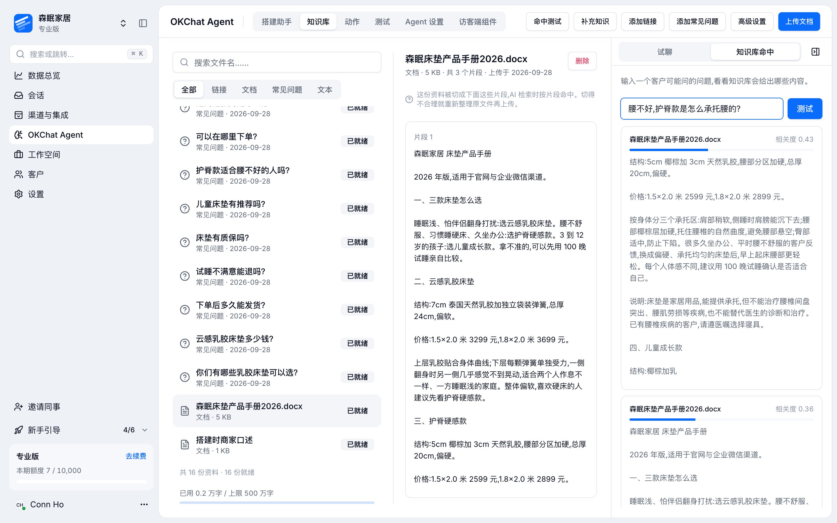Go to 渠道与集成 page

81,115
